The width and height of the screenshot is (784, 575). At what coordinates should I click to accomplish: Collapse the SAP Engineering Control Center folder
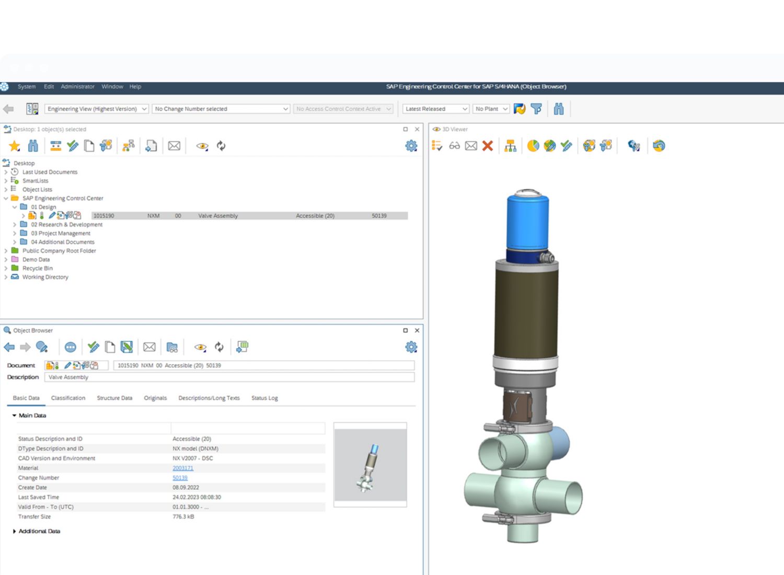pos(6,199)
